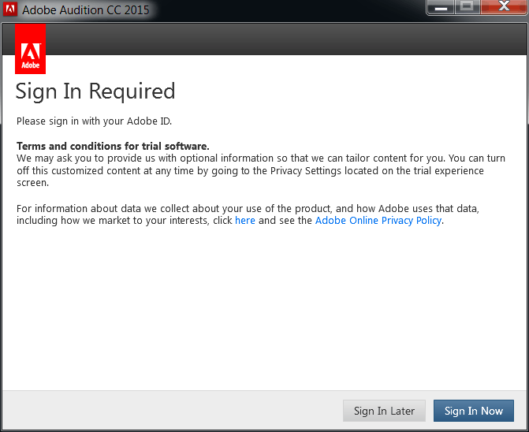Open the 'here' data collection link
529x432 pixels.
245,220
